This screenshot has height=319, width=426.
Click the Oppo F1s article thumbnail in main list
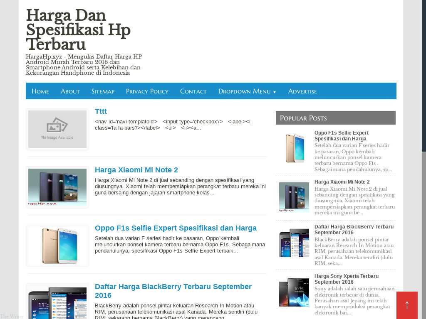[57, 245]
